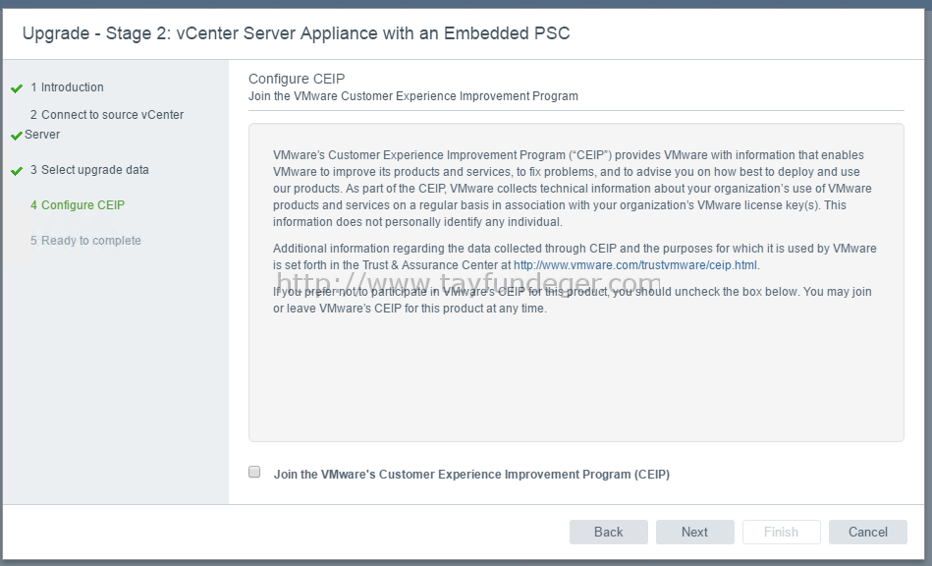Select step 4 Configure CEIP
The image size is (932, 566).
[78, 205]
